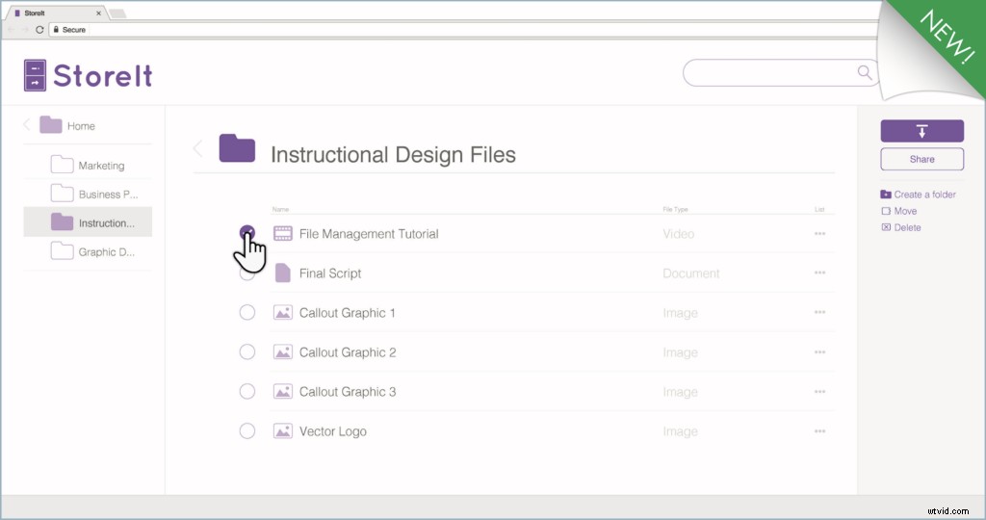Toggle selection circle for Callout Graphic 3
The image size is (986, 520).
click(247, 391)
